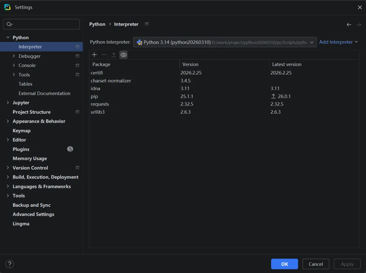Click the search magnifier icon
Viewport: 366px width, 273px height.
[x=9, y=24]
